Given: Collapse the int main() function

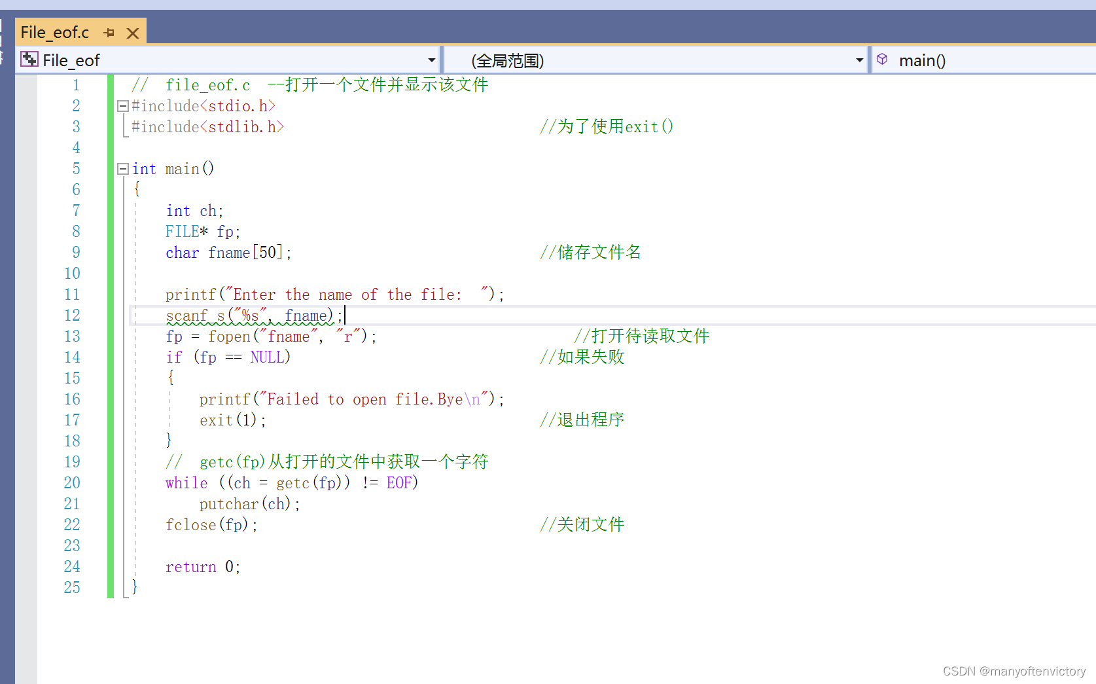Looking at the screenshot, I should pos(122,169).
